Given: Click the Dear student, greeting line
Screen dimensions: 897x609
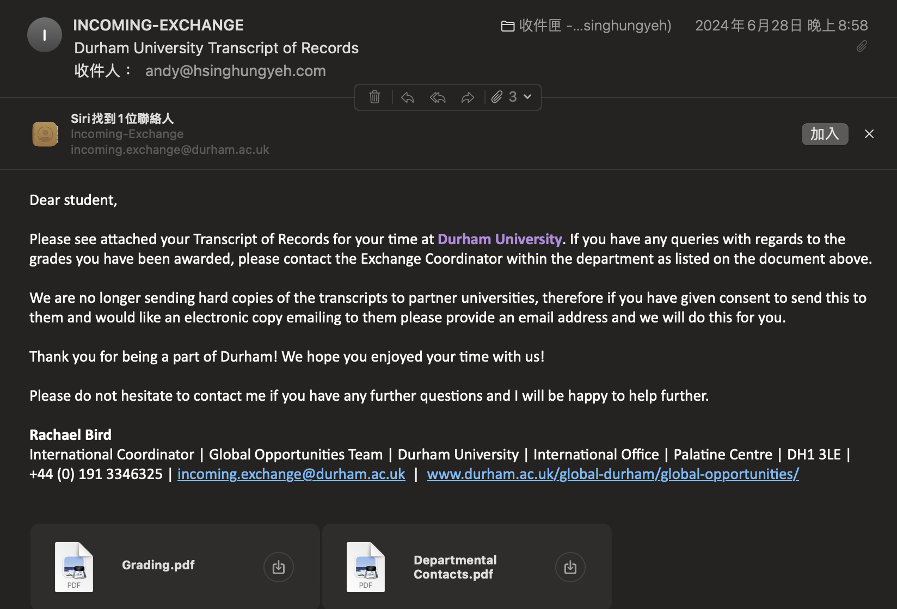Looking at the screenshot, I should (73, 200).
